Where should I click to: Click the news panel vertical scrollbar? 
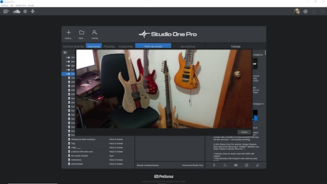[265, 53]
